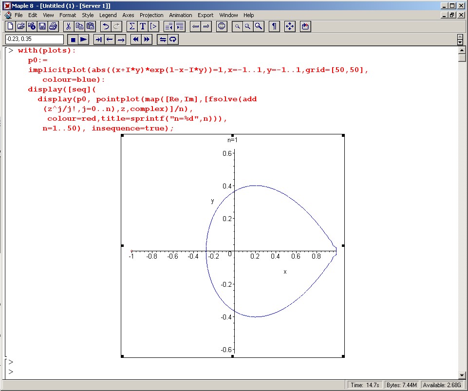Click the document icon left of File

[8, 15]
